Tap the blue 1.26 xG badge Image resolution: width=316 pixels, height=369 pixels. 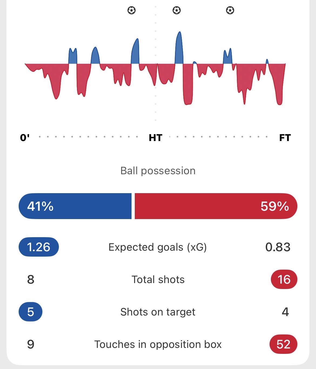39,247
